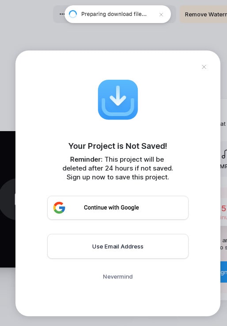Screen dimensions: 227x326
Task: Click the large blue download tray icon
Action: click(x=118, y=100)
